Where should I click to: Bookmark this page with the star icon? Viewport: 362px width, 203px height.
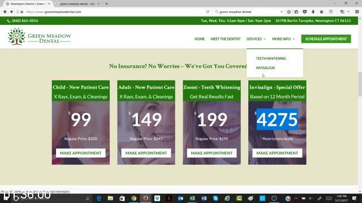pyautogui.click(x=289, y=12)
